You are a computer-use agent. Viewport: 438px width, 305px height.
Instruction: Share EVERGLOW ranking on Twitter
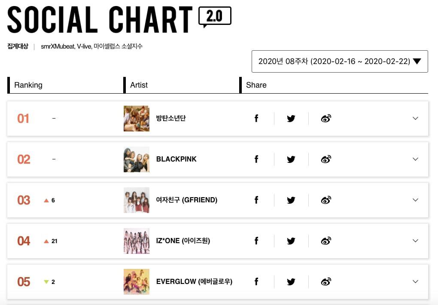(291, 282)
